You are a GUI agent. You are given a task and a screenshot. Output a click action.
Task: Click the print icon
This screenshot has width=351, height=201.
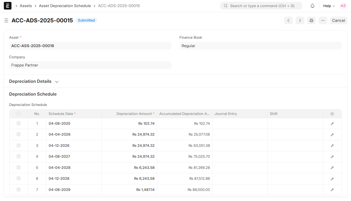click(x=311, y=20)
